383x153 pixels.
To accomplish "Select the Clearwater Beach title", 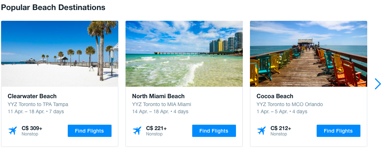I will [32, 96].
